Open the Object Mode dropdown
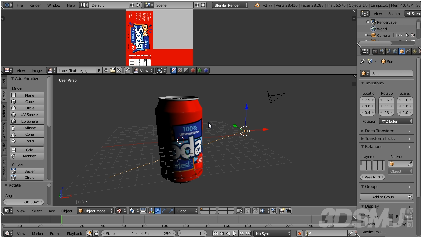This screenshot has height=238, width=422. [x=95, y=211]
